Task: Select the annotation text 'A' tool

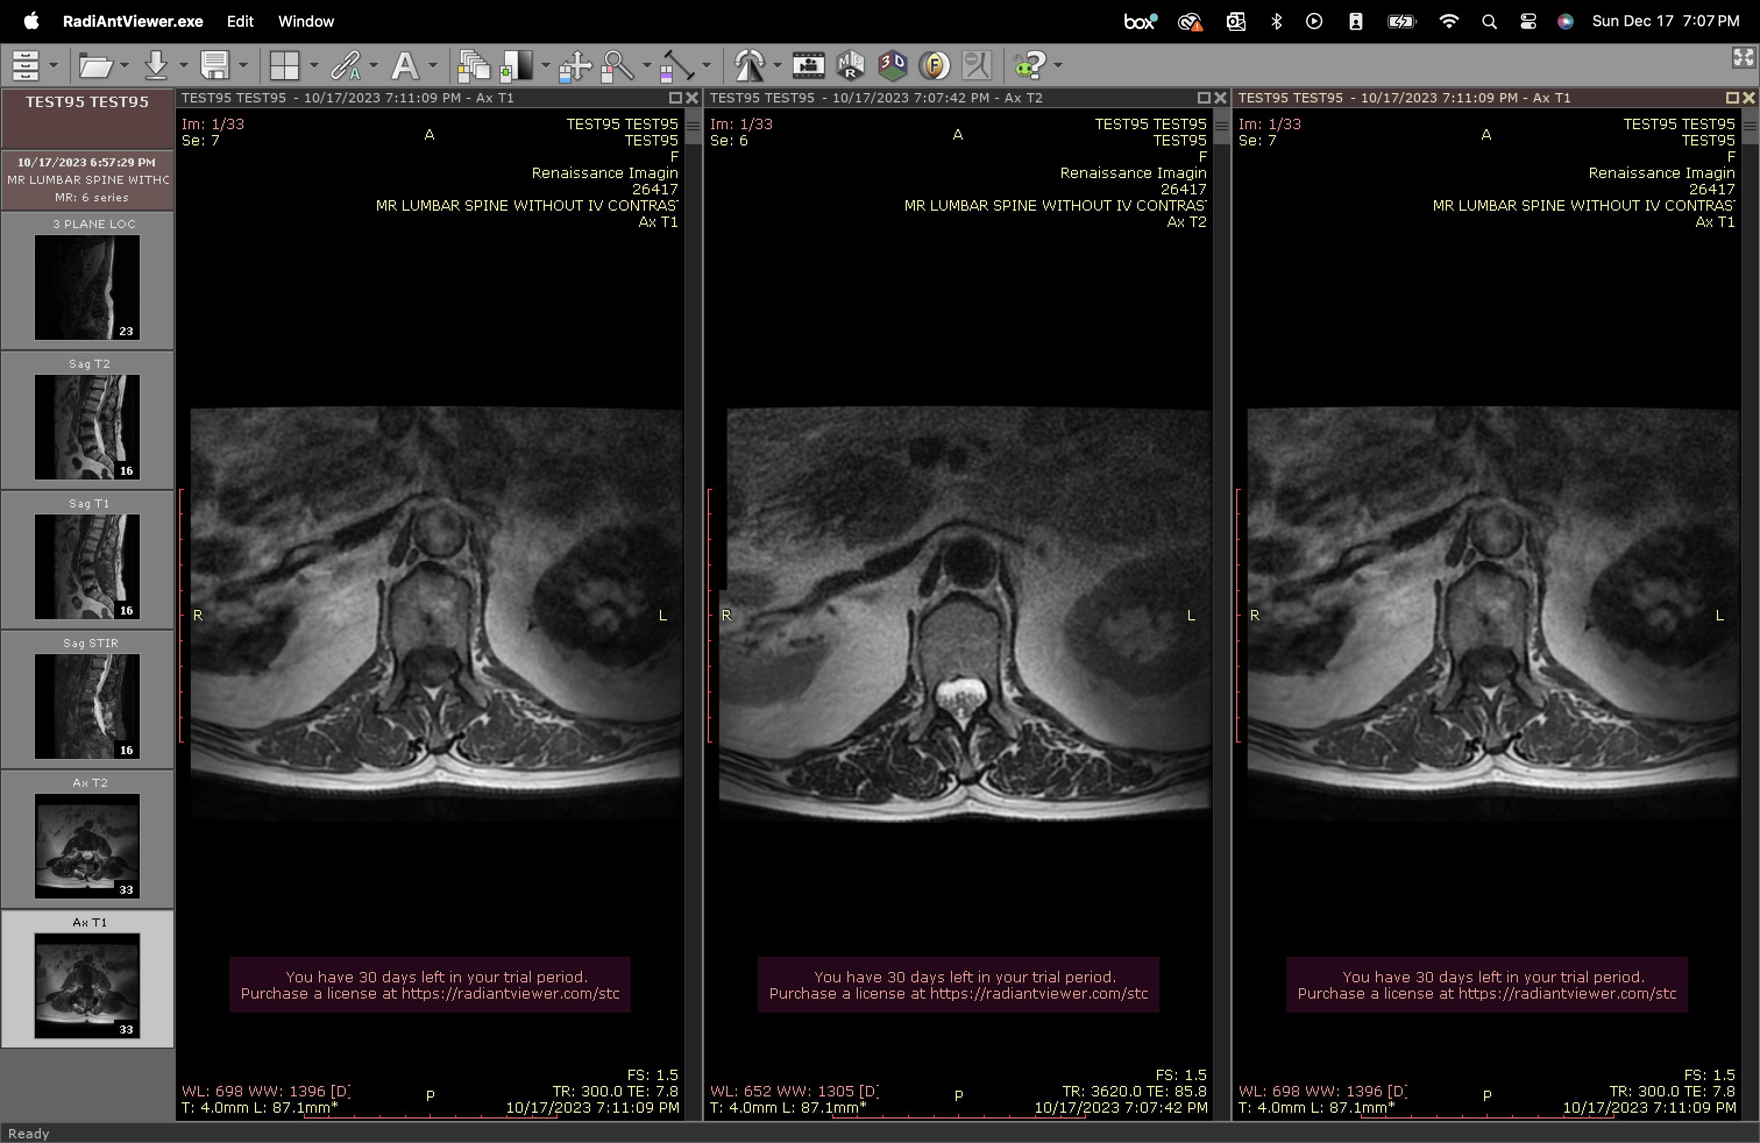Action: pos(404,66)
